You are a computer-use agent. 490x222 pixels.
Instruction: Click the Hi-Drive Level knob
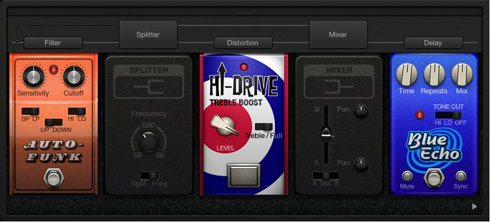224,126
